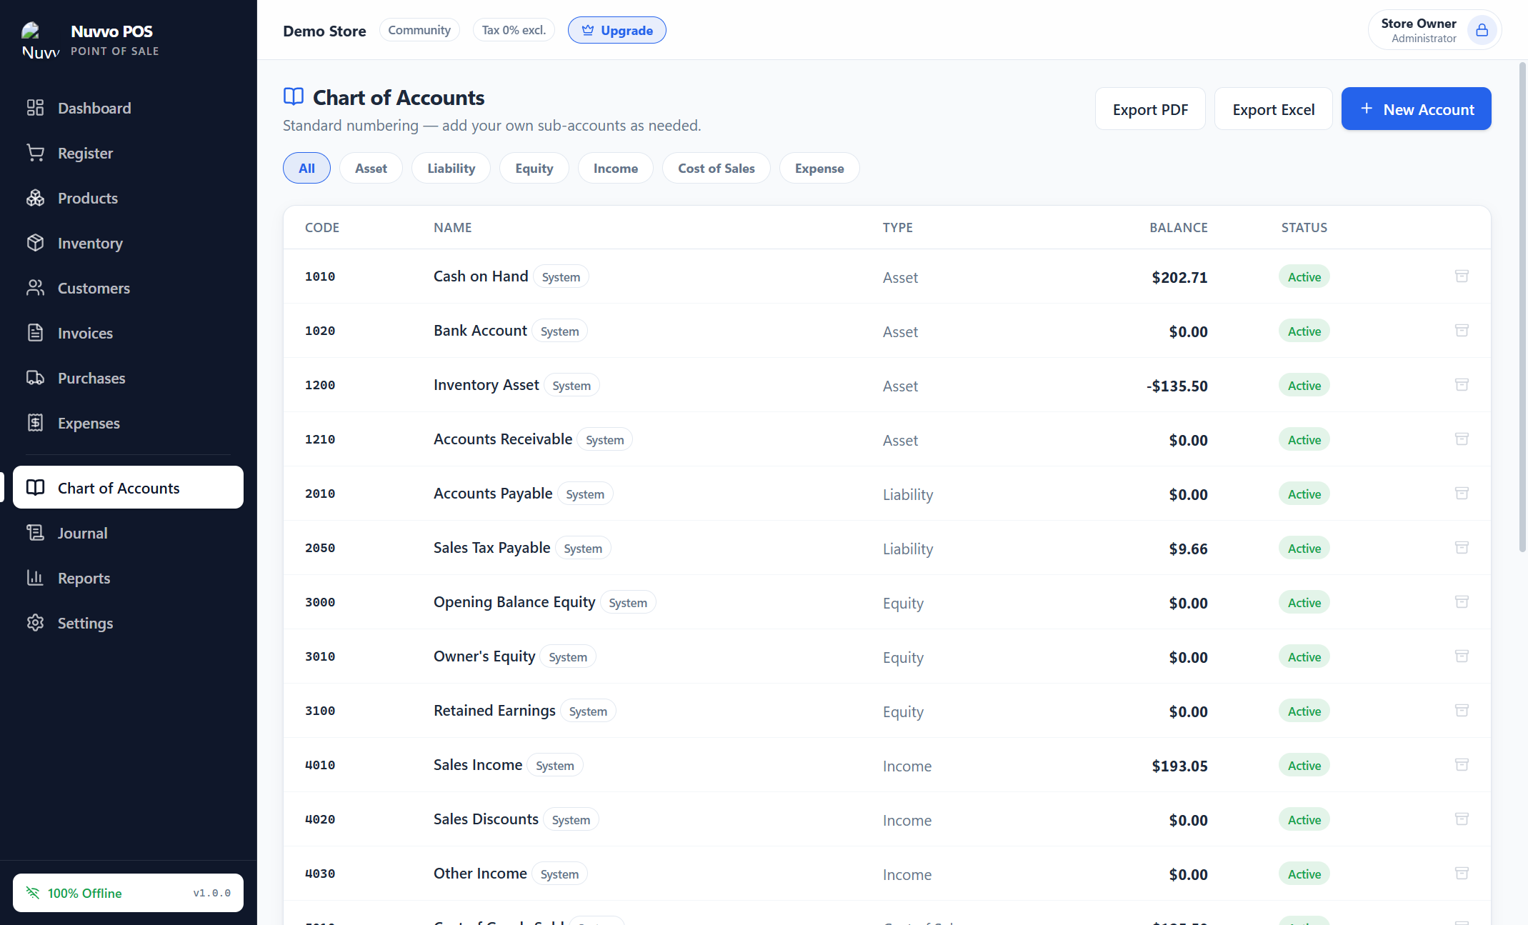This screenshot has height=925, width=1528.
Task: Filter accounts by Liability
Action: coord(451,168)
